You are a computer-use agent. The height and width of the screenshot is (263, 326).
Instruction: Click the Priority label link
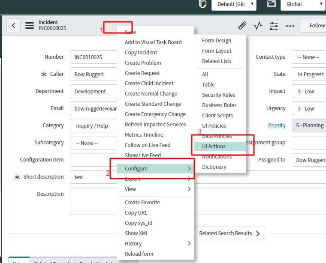277,126
